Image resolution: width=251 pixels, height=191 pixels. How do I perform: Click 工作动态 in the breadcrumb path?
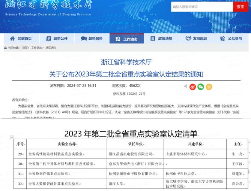36,48
